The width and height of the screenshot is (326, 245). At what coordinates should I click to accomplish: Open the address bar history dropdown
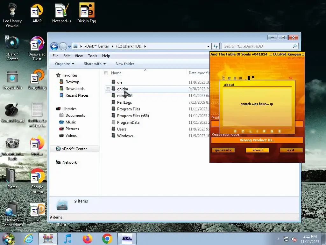208,47
